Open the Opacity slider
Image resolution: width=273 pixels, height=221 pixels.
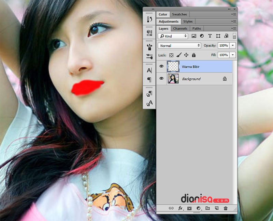pos(233,45)
